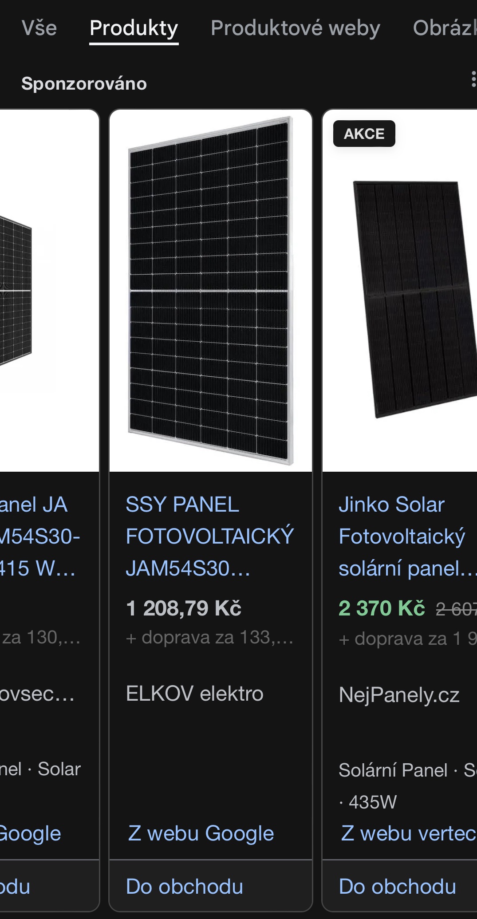Switch to the Obrázky tab
Image resolution: width=477 pixels, height=919 pixels.
pyautogui.click(x=445, y=28)
